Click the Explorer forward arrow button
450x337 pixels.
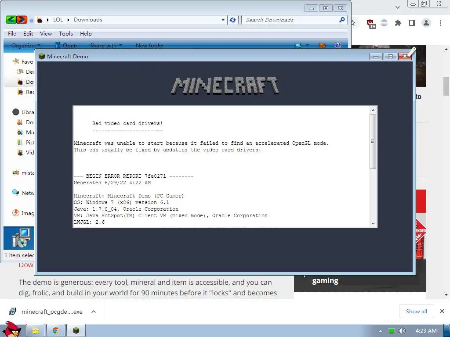click(22, 20)
